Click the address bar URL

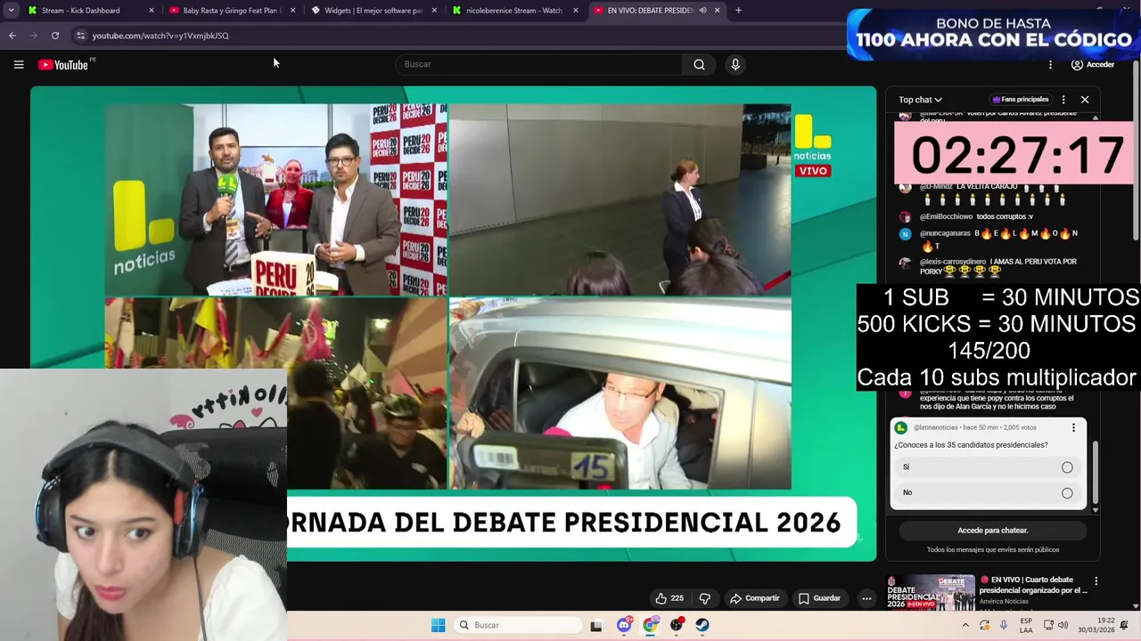pos(160,36)
